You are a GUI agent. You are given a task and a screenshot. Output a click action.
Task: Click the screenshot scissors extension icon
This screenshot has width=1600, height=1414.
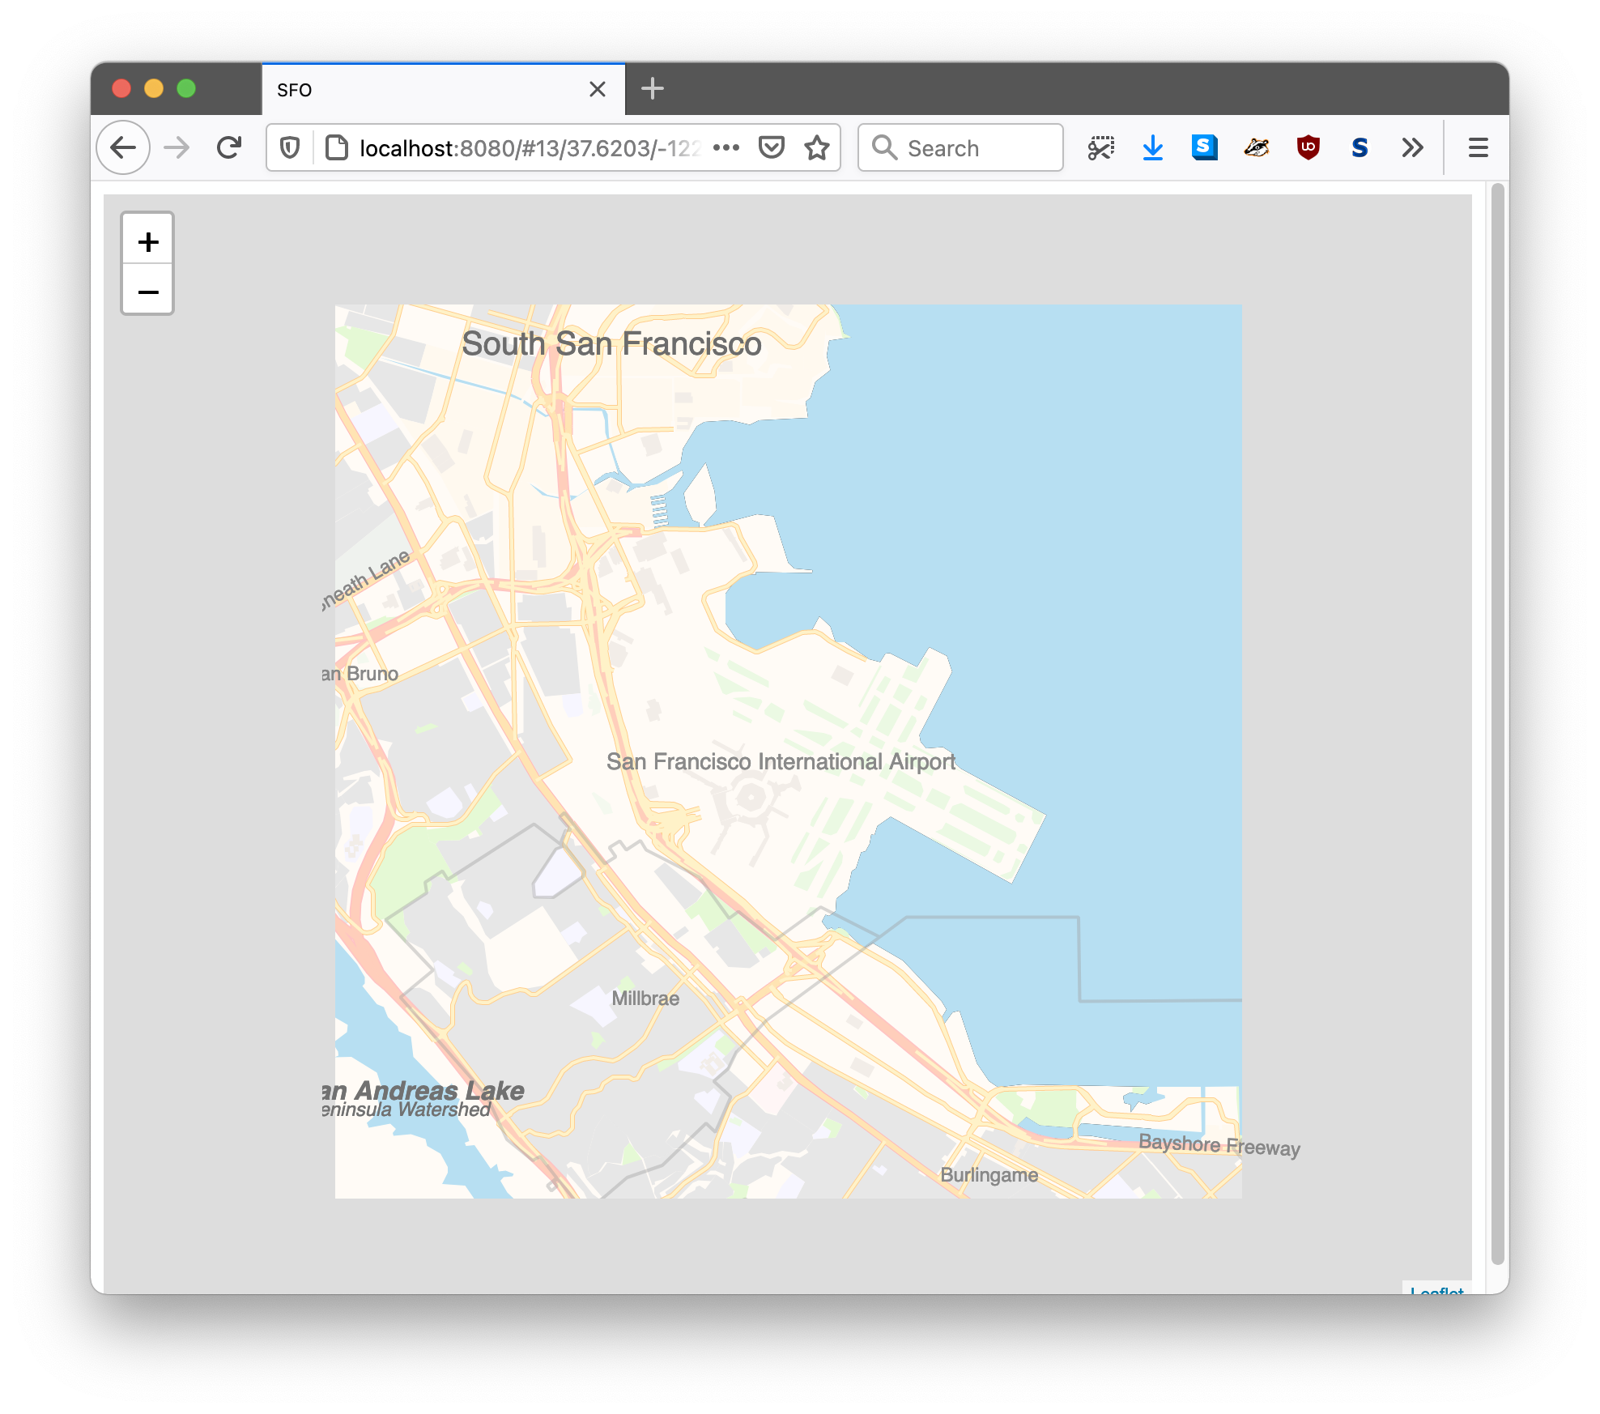pyautogui.click(x=1100, y=148)
